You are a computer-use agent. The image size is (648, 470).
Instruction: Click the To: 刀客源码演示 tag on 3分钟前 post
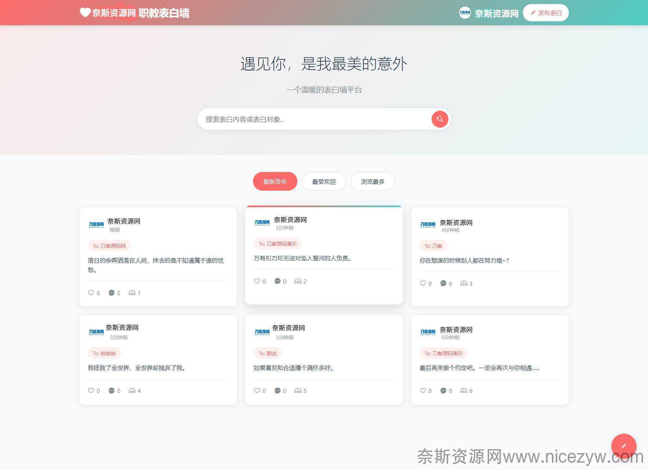coord(278,243)
